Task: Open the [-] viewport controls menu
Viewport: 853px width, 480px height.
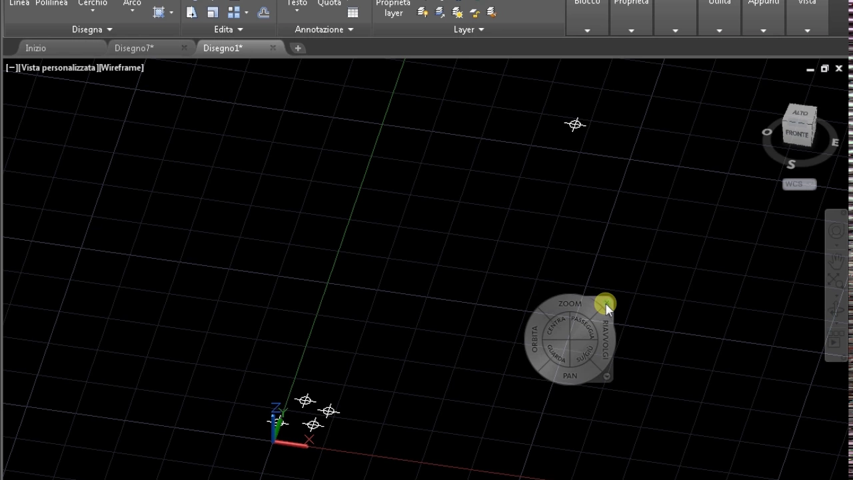Action: [11, 67]
